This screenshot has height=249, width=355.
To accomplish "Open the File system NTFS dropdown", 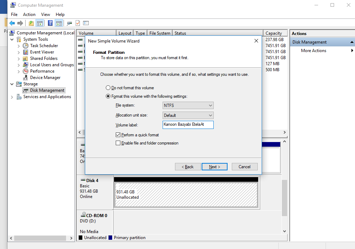I will 188,106.
